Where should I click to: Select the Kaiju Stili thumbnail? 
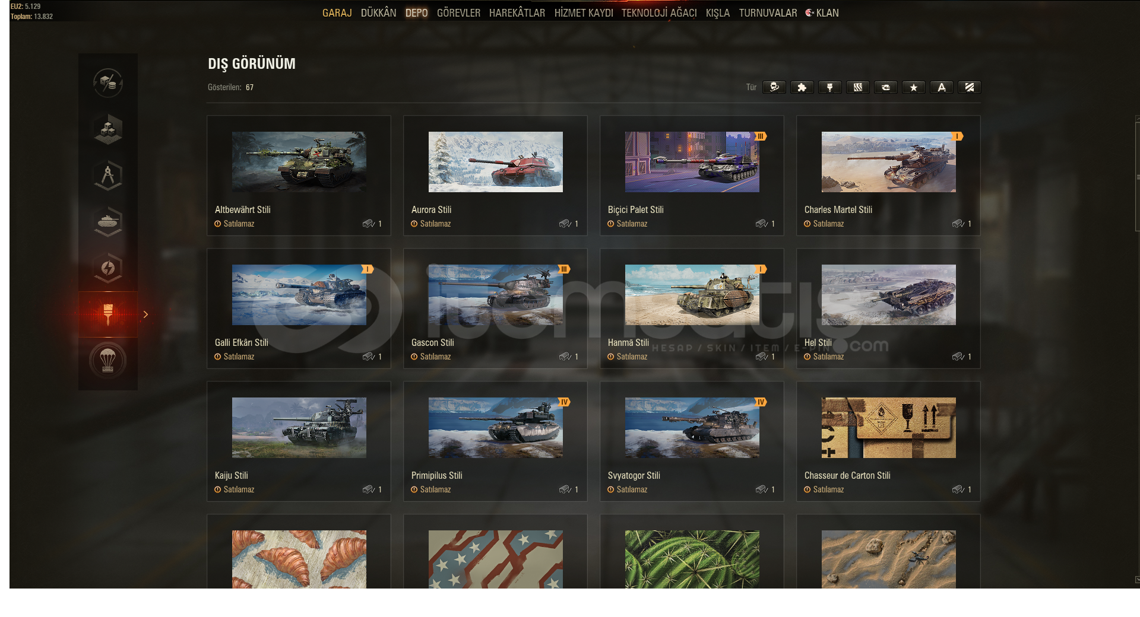299,428
